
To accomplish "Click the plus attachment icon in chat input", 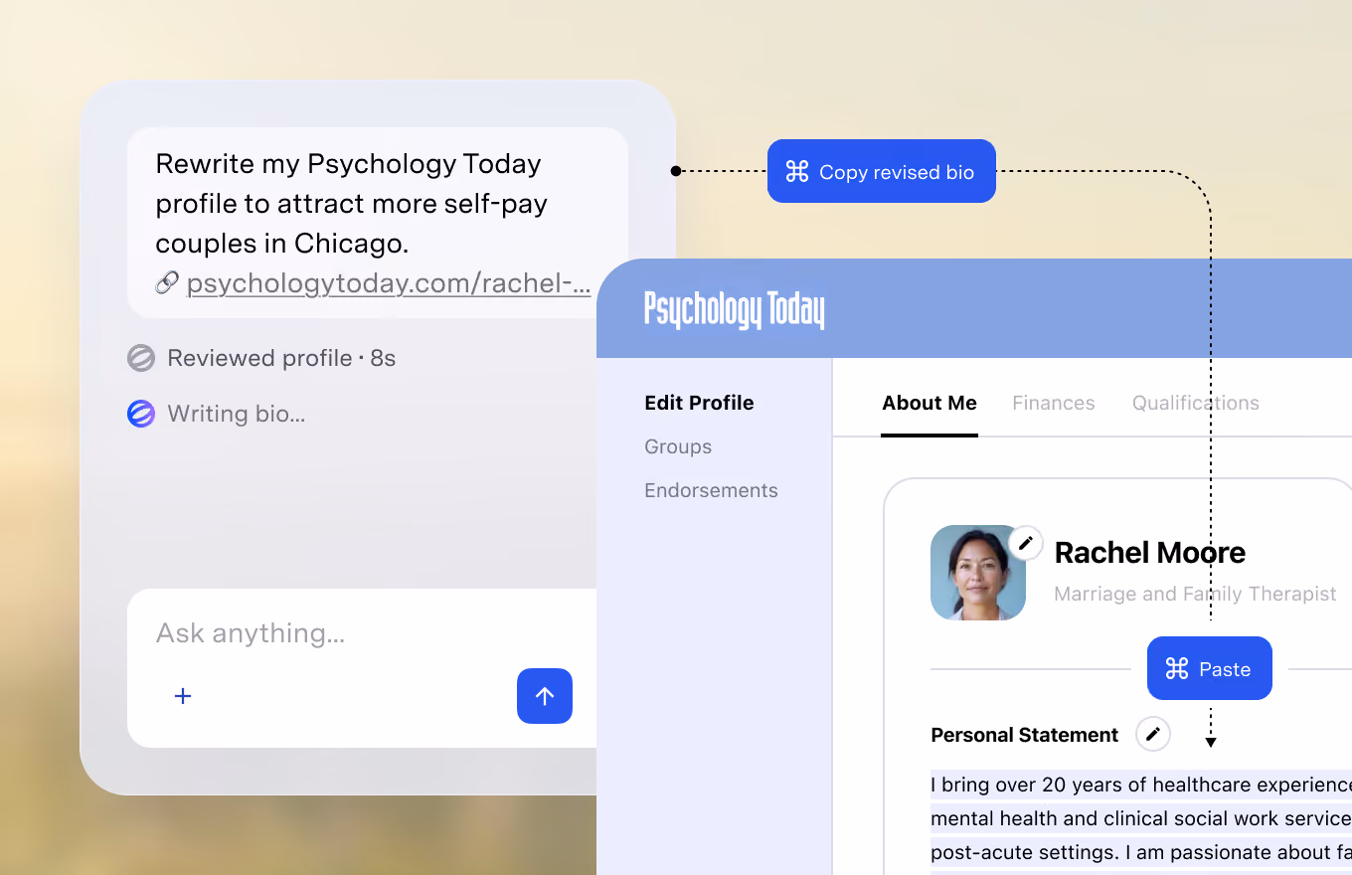I will tap(183, 696).
